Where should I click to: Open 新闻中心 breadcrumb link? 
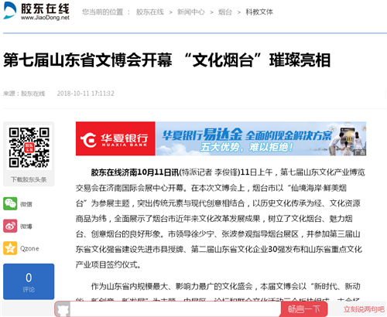point(190,12)
